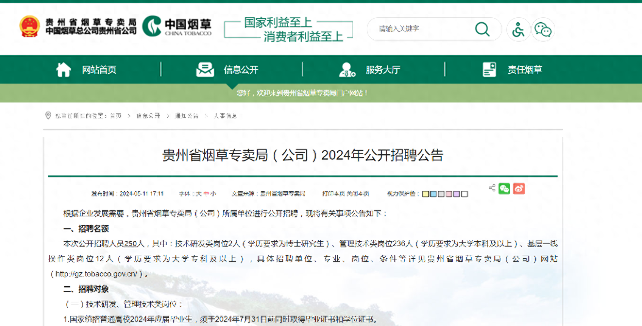Set font size to 中
Image resolution: width=642 pixels, height=326 pixels.
tap(206, 194)
